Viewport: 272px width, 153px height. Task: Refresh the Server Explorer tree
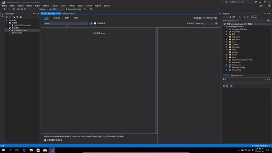[7, 17]
